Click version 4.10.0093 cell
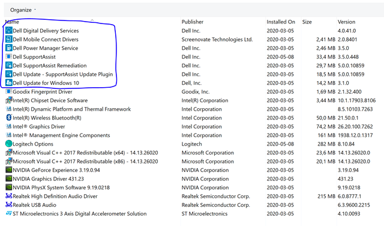This screenshot has height=226, width=384. point(349,214)
